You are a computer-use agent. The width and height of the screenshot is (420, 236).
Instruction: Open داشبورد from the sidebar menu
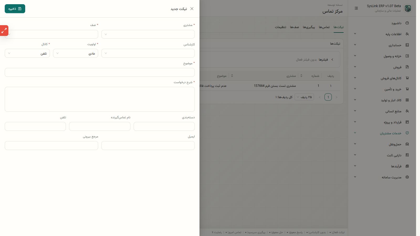tap(396, 23)
